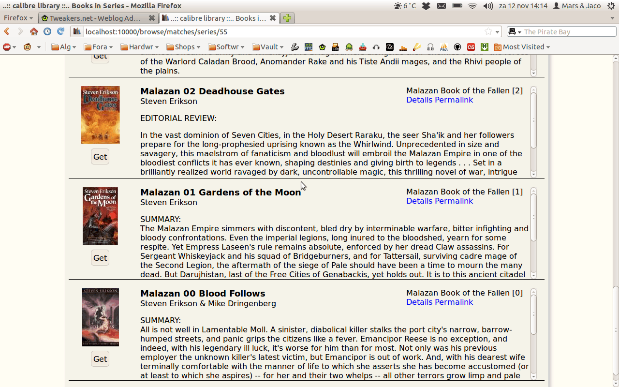Open the wrench bookmark icon
619x387 pixels.
pos(295,47)
